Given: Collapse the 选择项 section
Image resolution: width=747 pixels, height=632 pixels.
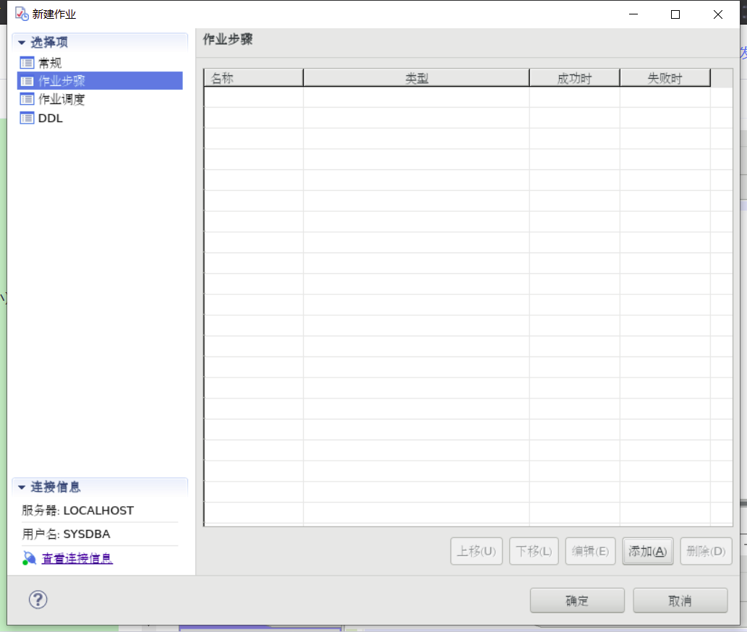Looking at the screenshot, I should pos(21,43).
